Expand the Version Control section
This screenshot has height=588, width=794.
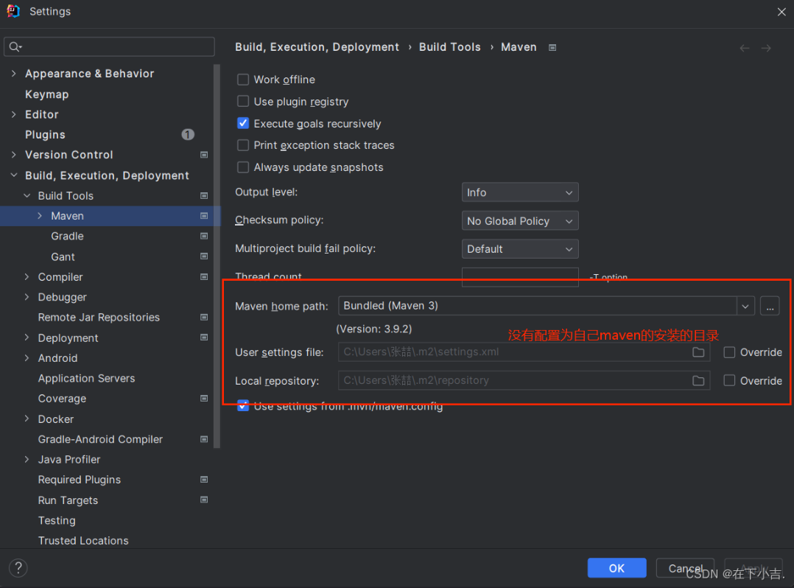[14, 155]
